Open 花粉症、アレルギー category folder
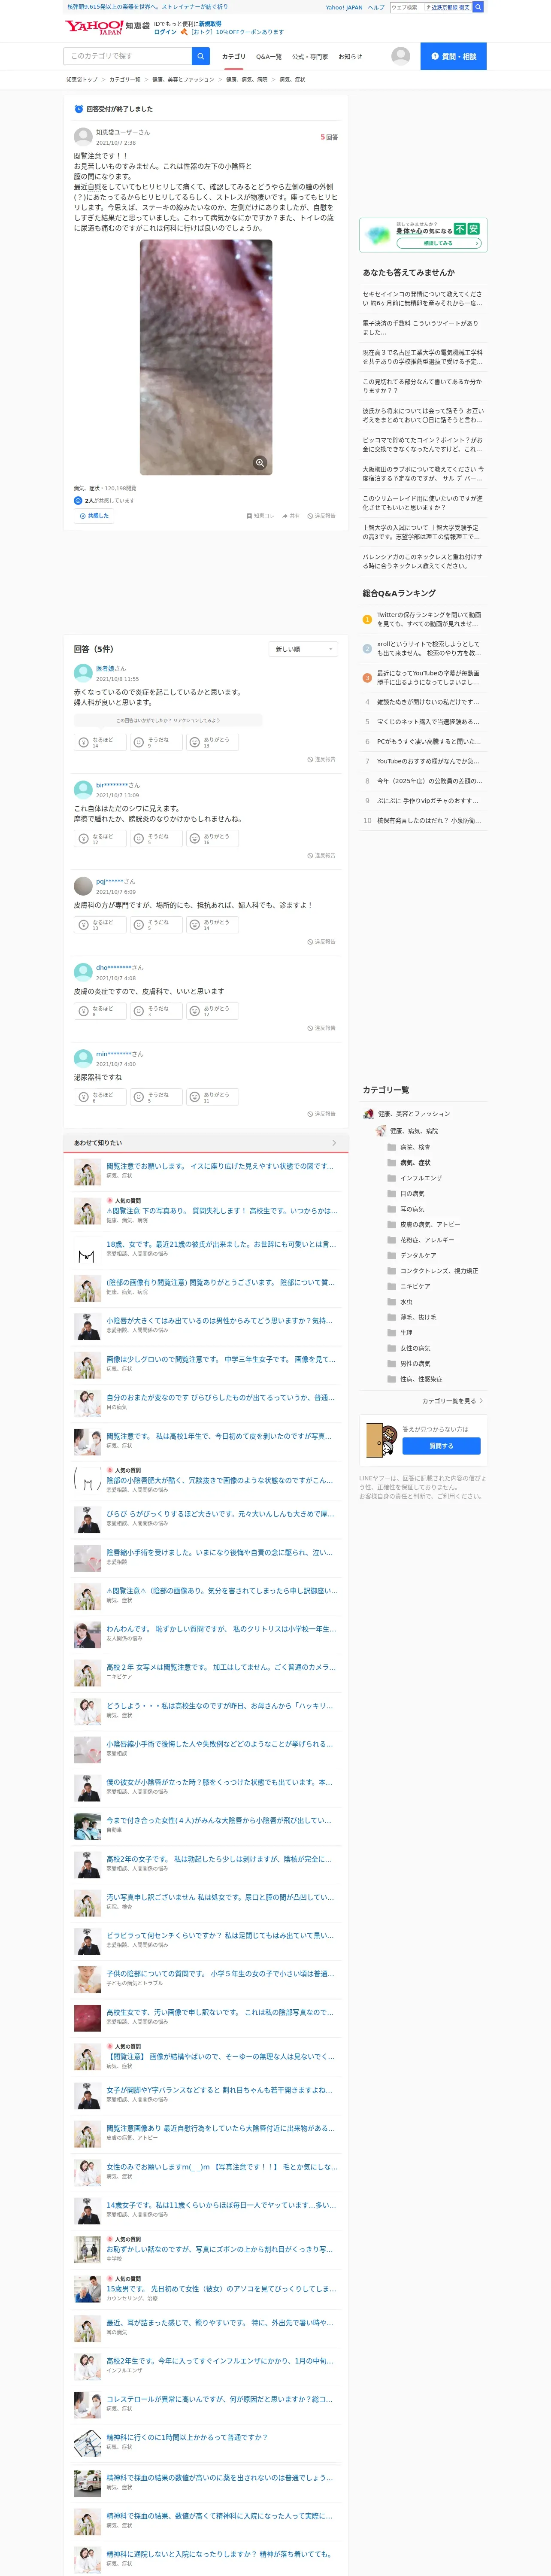 pyautogui.click(x=421, y=1240)
